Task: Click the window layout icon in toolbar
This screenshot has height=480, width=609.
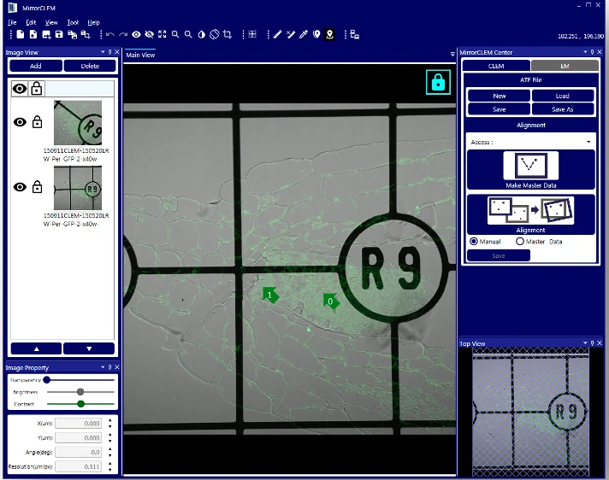Action: click(x=354, y=34)
